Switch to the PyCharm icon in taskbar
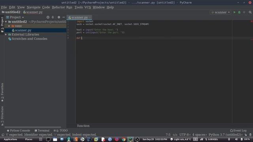Image resolution: width=253 pixels, height=142 pixels. 130,139
